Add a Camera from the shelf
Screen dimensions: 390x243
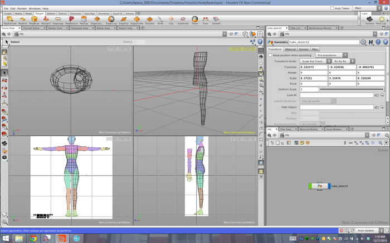[369, 20]
